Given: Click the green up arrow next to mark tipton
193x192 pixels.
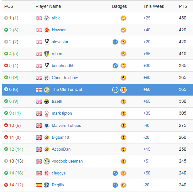Looking at the screenshot, I should click(6, 113).
